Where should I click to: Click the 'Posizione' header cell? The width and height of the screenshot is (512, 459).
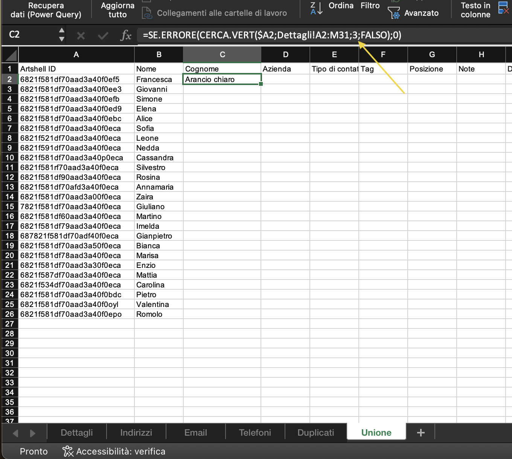[432, 69]
